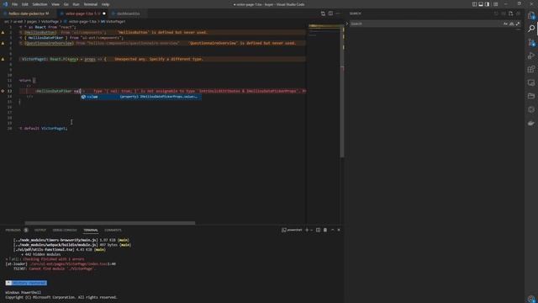Image resolution: width=538 pixels, height=303 pixels.
Task: Toggle search details ellipsis below search box
Action: click(518, 29)
